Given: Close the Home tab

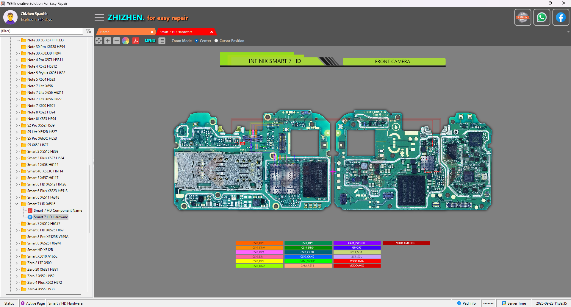Looking at the screenshot, I should pos(152,32).
